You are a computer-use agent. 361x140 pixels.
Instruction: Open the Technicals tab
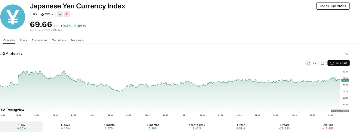(x=59, y=40)
